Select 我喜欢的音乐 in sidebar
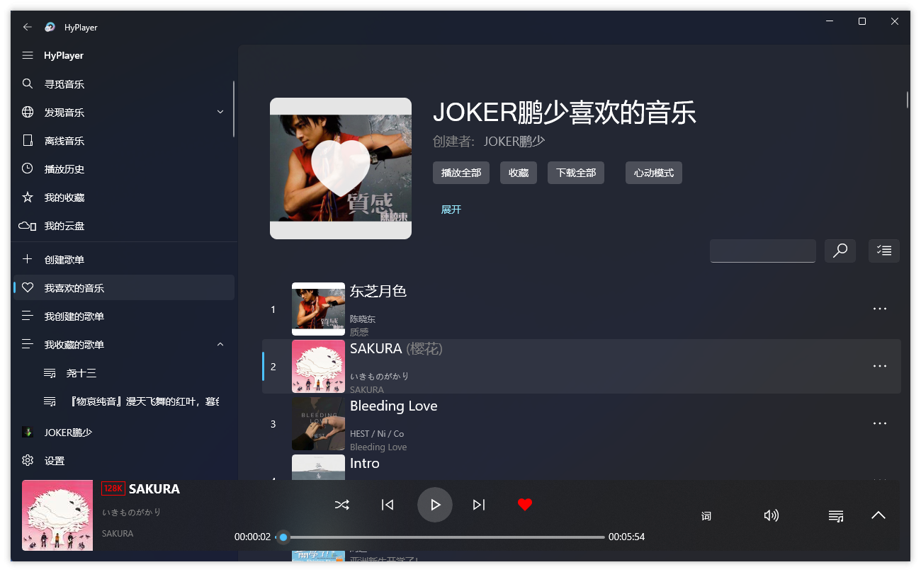The image size is (921, 572). (x=124, y=288)
